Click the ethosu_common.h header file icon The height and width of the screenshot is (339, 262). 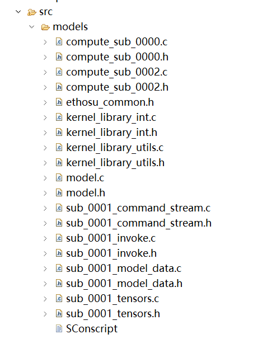click(x=59, y=102)
